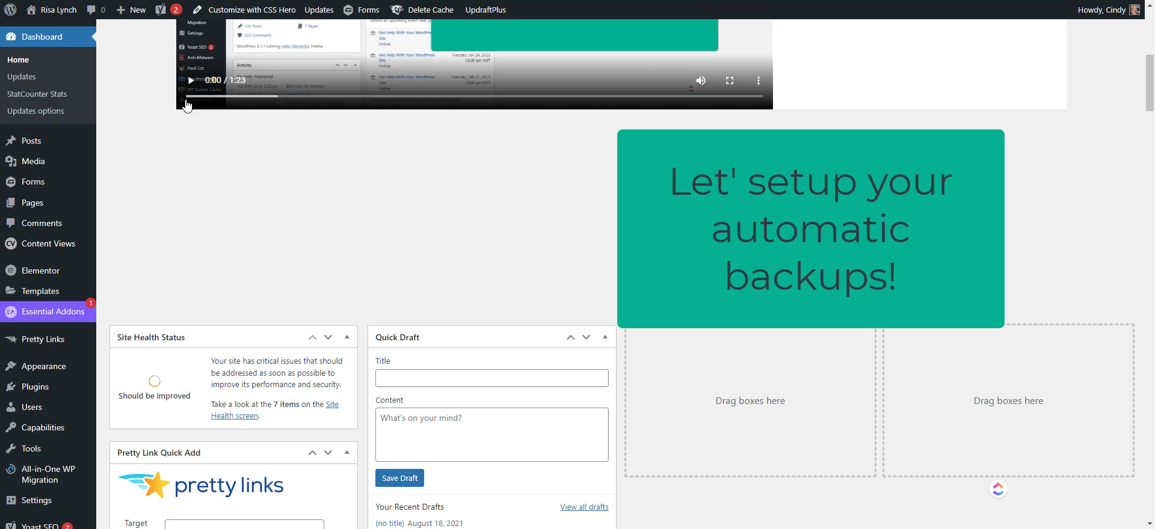Open the Yoast icon in admin bar
Viewport: 1155px width, 529px height.
click(x=168, y=10)
